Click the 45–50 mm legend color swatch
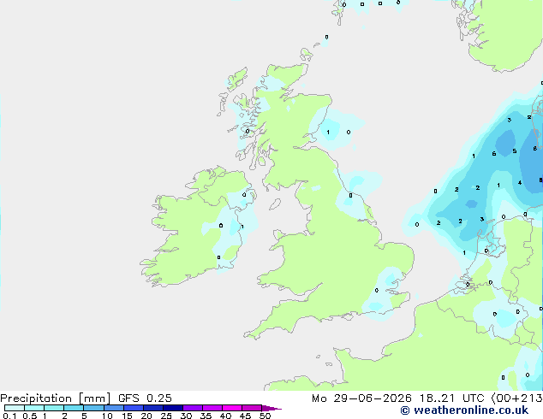543x419 pixels. [252, 408]
